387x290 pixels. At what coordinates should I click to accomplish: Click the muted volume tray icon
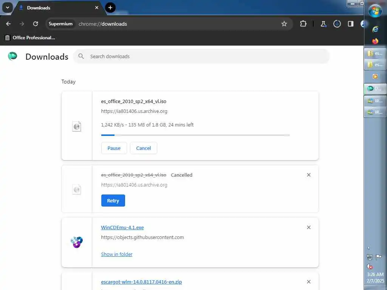(x=370, y=266)
